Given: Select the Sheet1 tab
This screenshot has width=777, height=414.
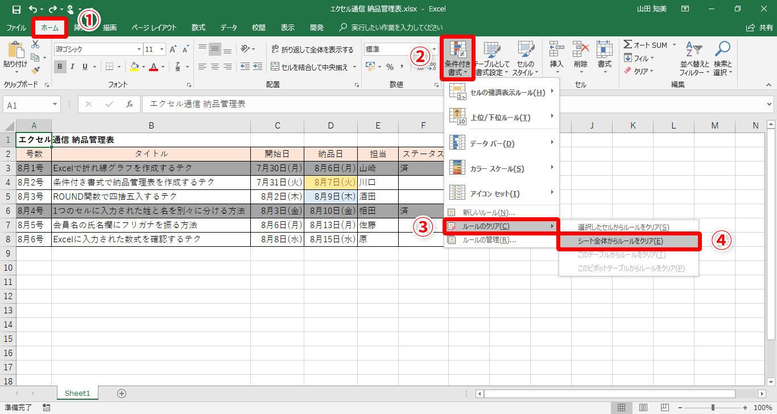Looking at the screenshot, I should coord(77,393).
